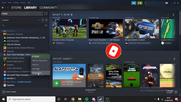Viewport: 181px width, 102px height.
Task: Switch to the Community tab
Action: (x=48, y=8)
